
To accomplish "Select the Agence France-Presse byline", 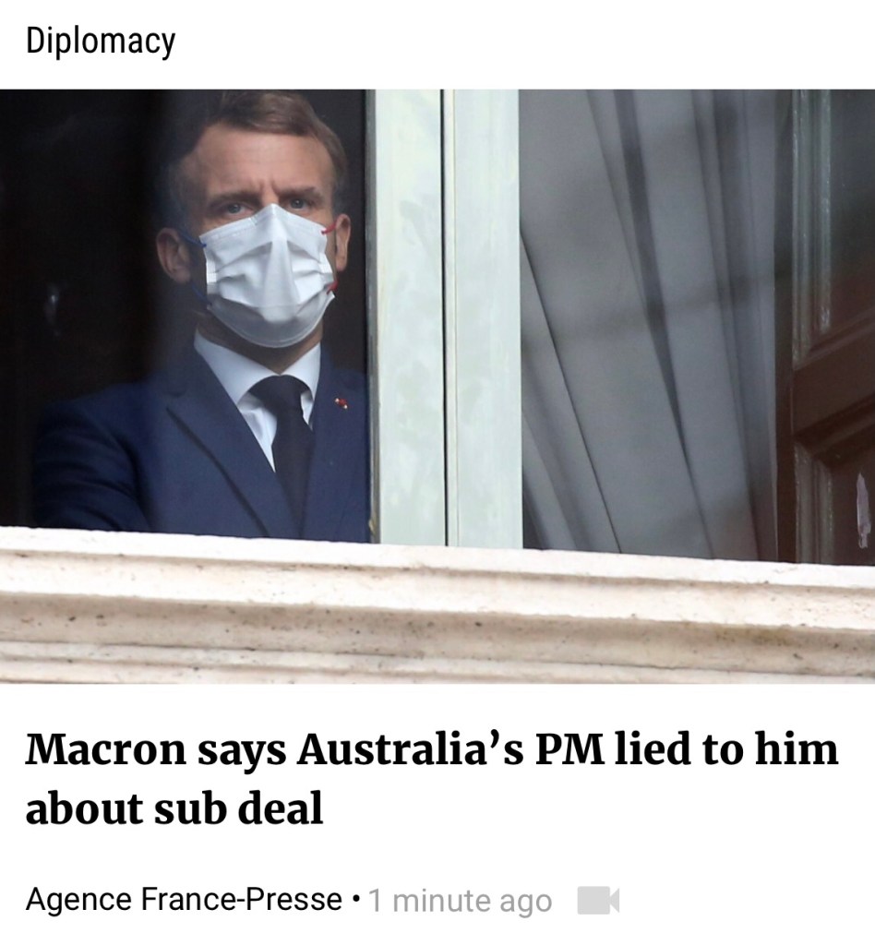I will [x=184, y=900].
